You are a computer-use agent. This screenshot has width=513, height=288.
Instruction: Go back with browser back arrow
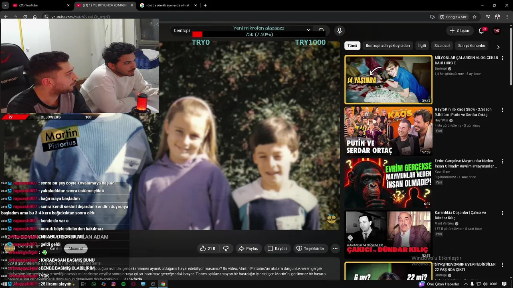click(x=6, y=17)
